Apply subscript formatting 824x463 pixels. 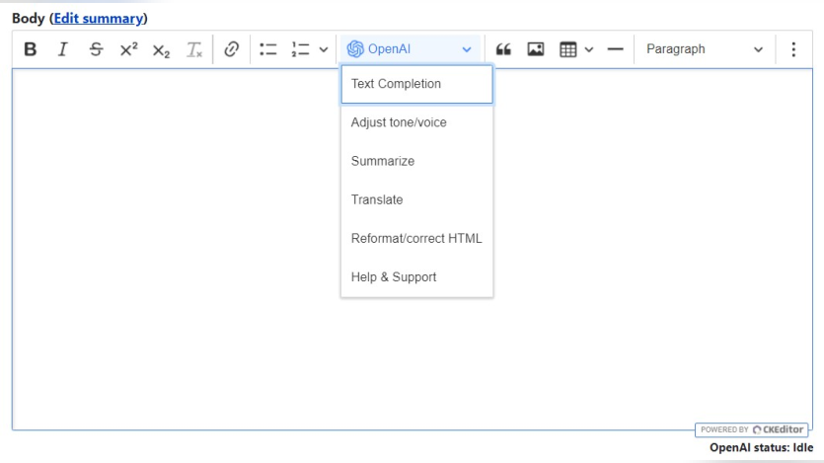(161, 49)
